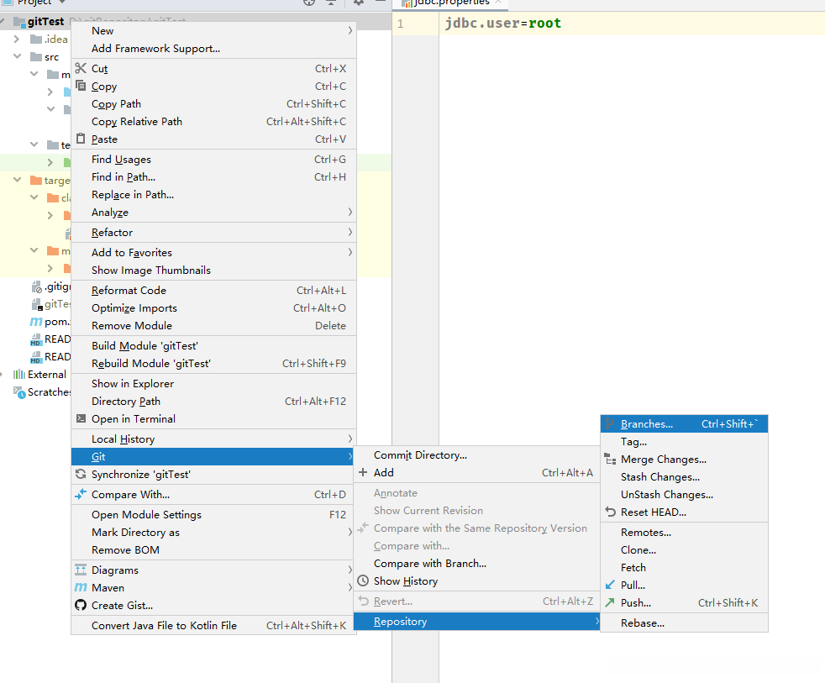
Task: Select Clone... menu entry
Action: click(684, 549)
